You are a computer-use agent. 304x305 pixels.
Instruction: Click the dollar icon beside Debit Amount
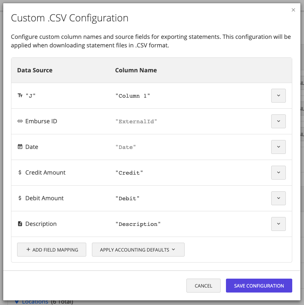click(20, 198)
